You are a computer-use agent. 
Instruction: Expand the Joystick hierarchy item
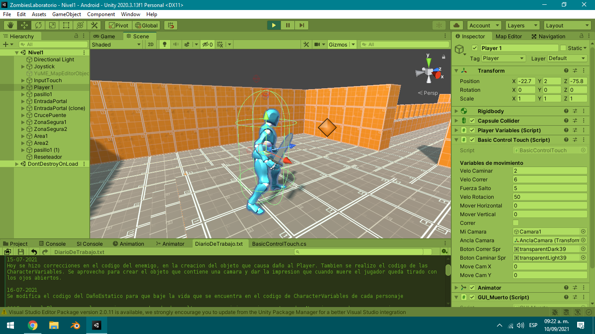[x=23, y=67]
